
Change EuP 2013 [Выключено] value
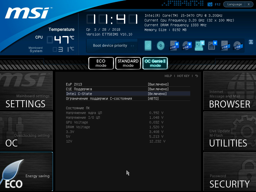click(x=158, y=84)
